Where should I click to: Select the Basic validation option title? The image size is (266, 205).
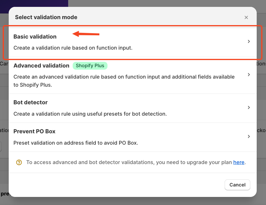pos(35,37)
